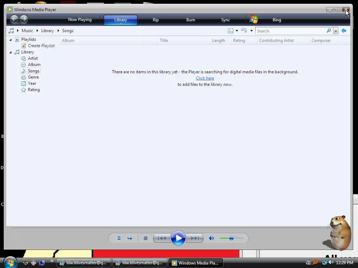Switch to the Library tab
Screen dimensions: 358x268
(x=121, y=20)
